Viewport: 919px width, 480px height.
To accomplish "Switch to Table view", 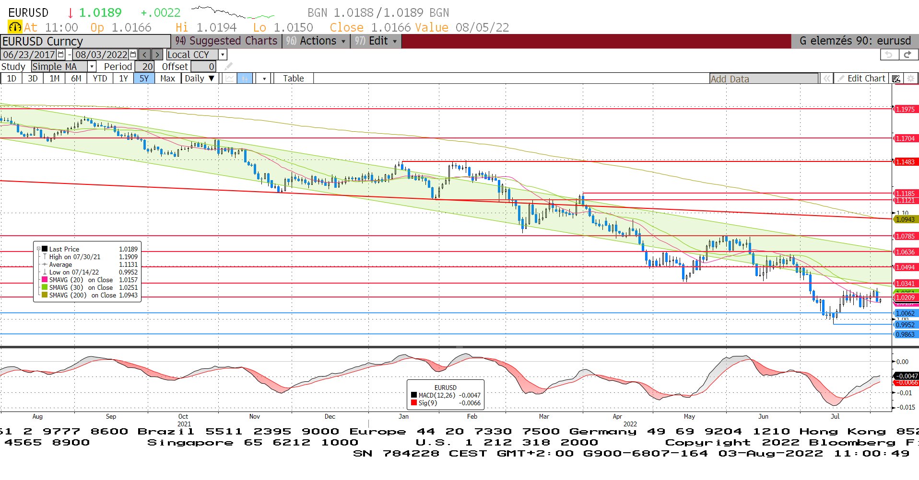I will 293,79.
